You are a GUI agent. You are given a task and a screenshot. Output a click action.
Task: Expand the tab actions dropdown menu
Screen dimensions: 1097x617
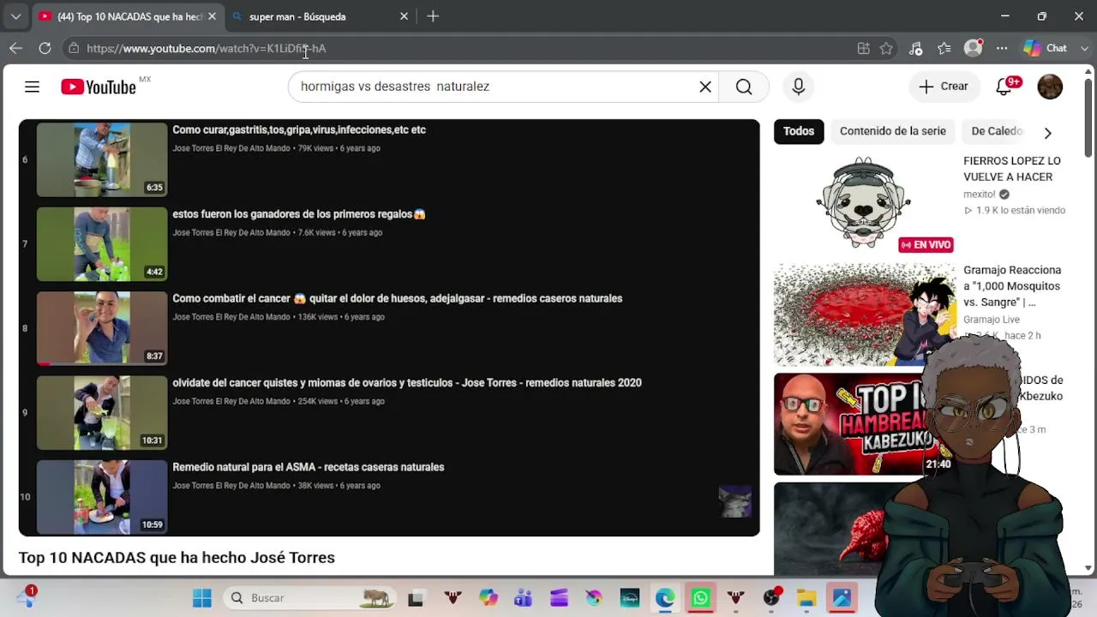click(15, 16)
